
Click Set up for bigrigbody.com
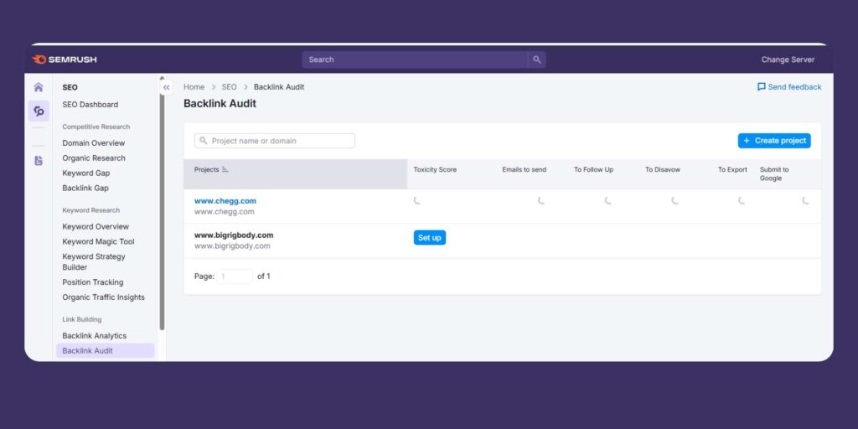[x=429, y=238]
